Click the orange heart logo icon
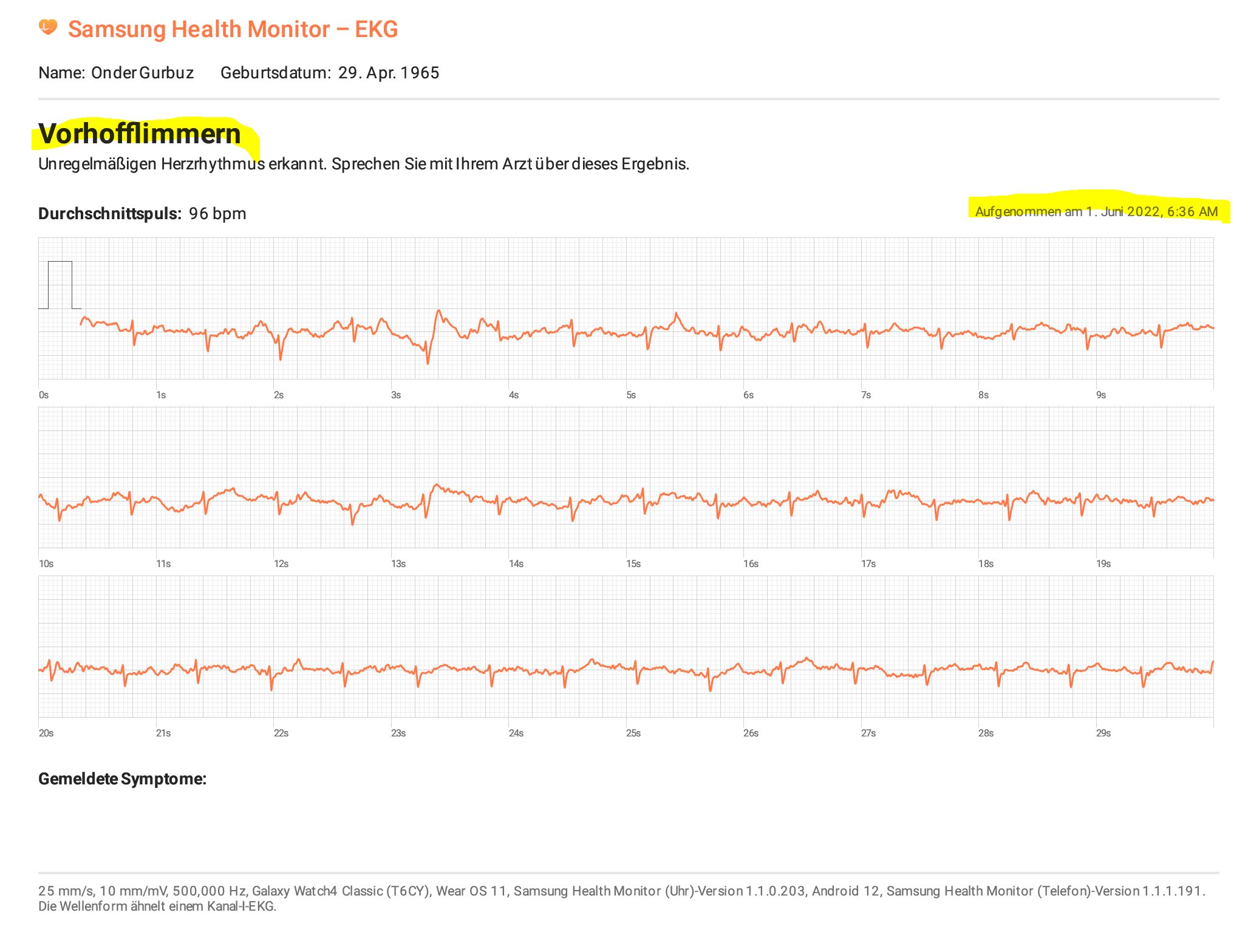This screenshot has width=1248, height=938. pyautogui.click(x=48, y=27)
